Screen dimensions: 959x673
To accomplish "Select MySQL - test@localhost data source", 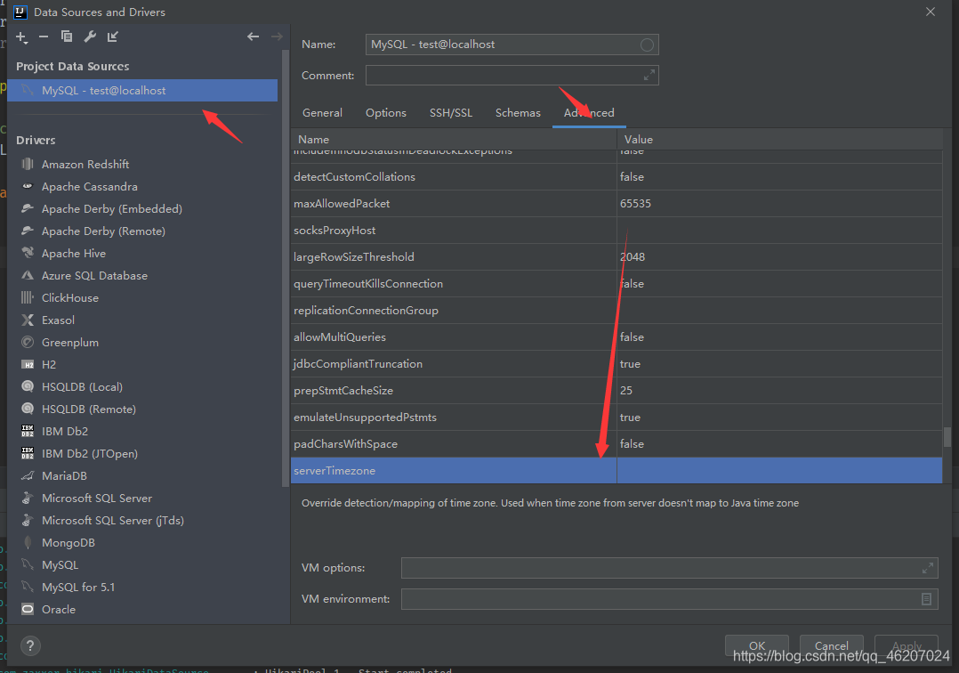I will pyautogui.click(x=142, y=91).
